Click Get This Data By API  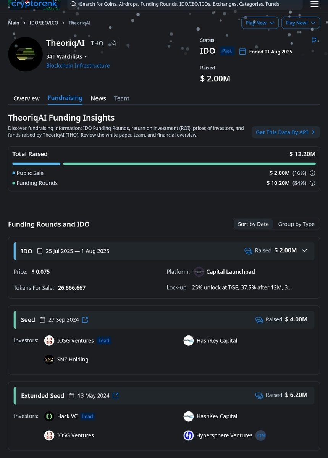pyautogui.click(x=286, y=132)
